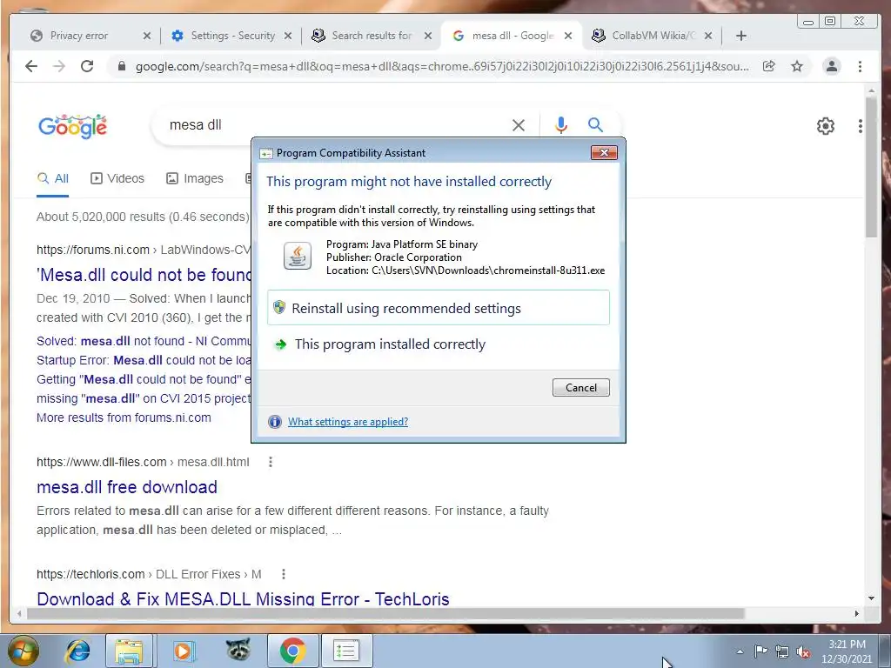Click the horizontal scrollbar thumb
Screen dimensions: 891x668
coord(385,613)
